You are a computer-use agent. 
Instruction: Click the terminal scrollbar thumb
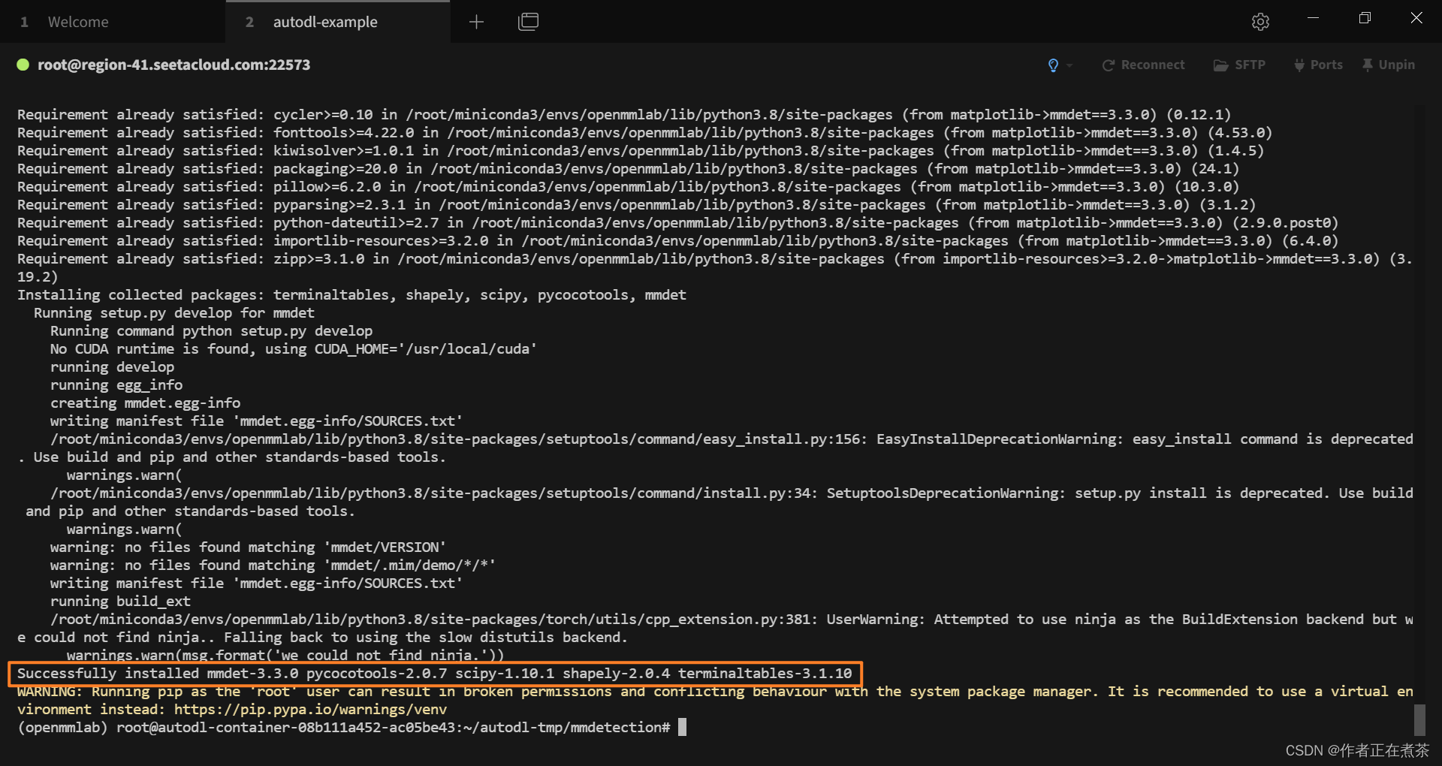coord(1419,719)
